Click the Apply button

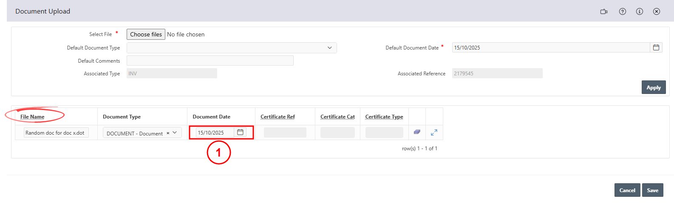(653, 88)
